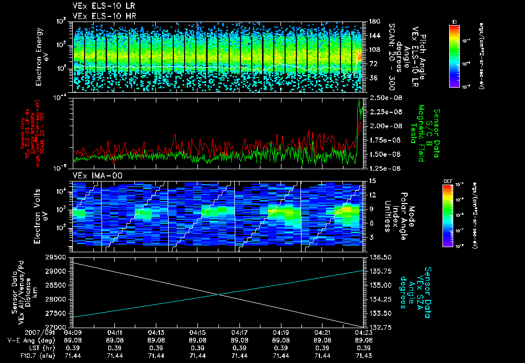Click the 72 pitch angle tick
The width and height of the screenshot is (525, 363).
pos(373,64)
